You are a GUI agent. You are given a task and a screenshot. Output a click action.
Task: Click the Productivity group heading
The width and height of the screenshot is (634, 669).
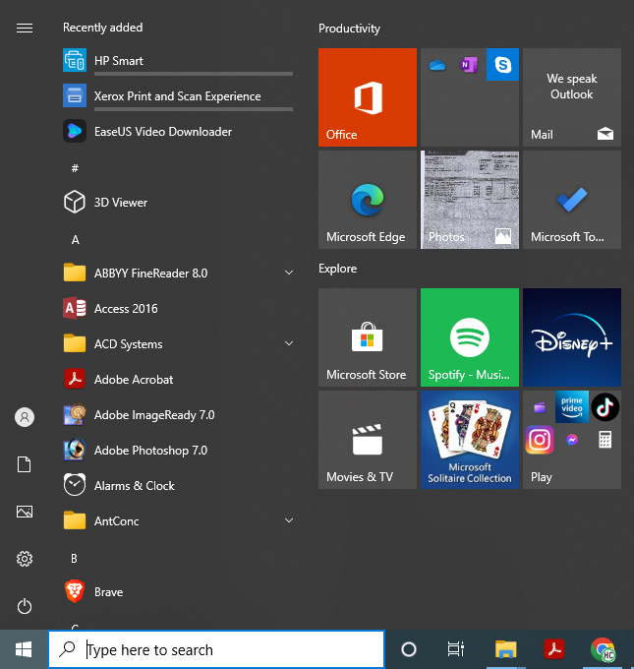click(349, 29)
